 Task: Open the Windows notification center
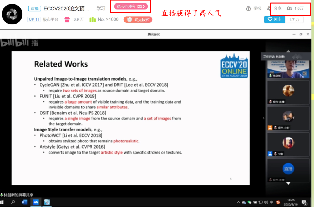(x=304, y=202)
